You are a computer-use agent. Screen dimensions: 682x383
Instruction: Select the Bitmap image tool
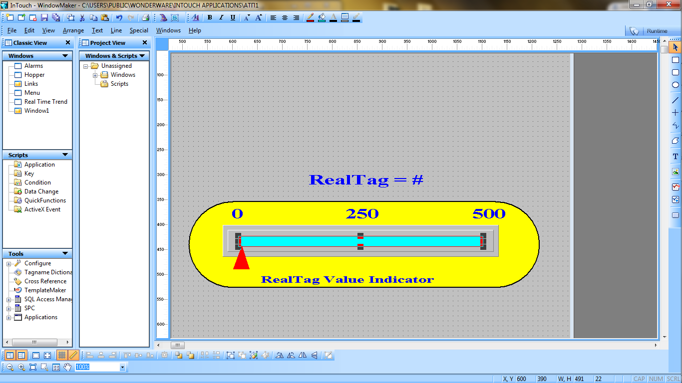click(676, 172)
